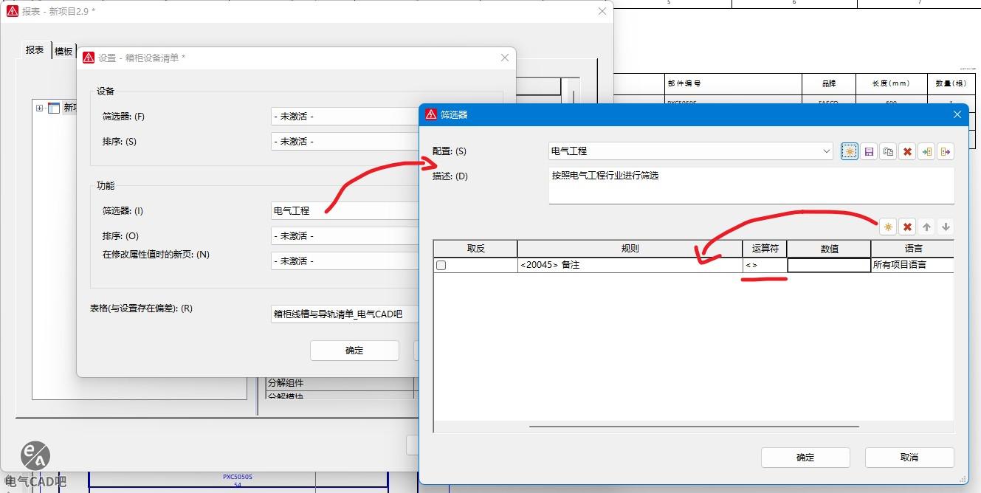
Task: Confirm the 筛选器 dialog with 确定
Action: click(x=805, y=458)
